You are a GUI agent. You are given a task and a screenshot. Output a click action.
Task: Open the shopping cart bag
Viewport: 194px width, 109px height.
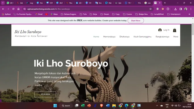[174, 30]
